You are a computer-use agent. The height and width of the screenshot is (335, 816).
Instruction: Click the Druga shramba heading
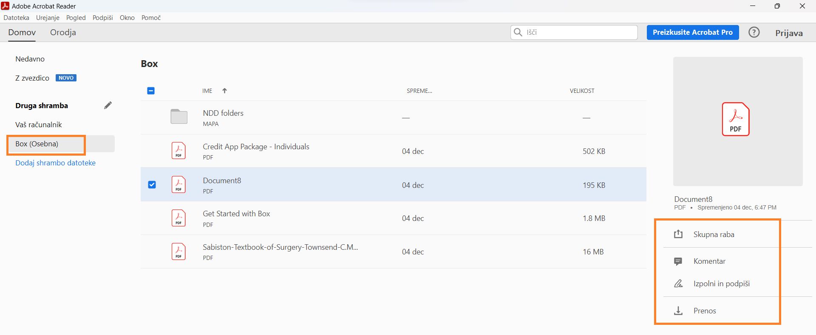click(x=42, y=106)
